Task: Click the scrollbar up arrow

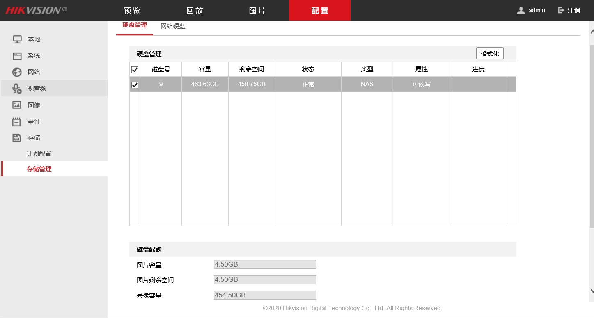Action: pos(592,31)
